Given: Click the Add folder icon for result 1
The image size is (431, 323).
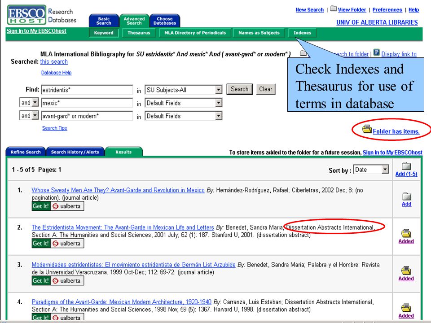Looking at the screenshot, I should point(407,196).
